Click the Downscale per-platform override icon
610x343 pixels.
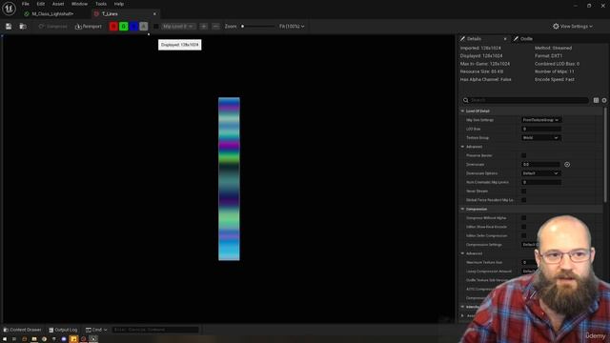point(567,165)
